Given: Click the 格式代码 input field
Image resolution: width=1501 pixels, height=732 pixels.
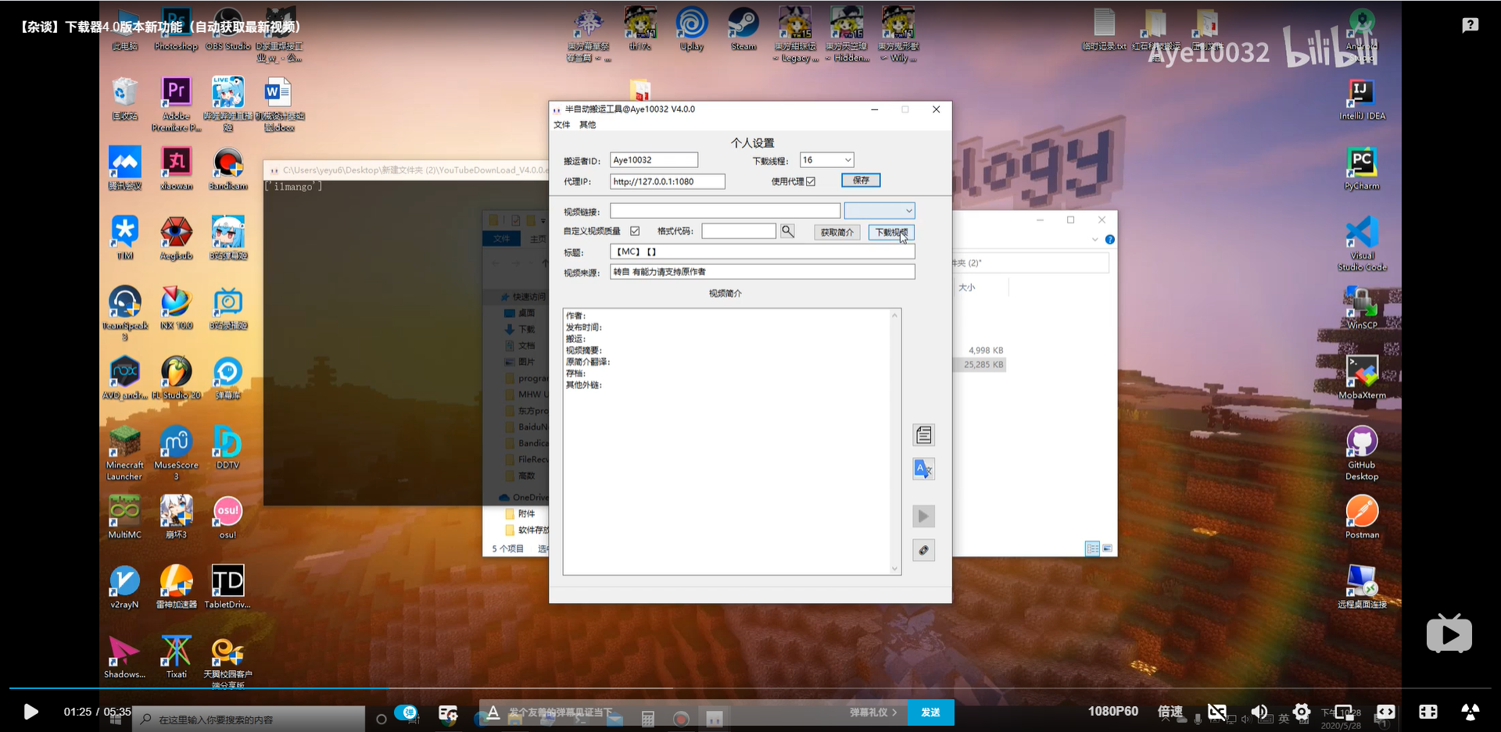Looking at the screenshot, I should [739, 231].
